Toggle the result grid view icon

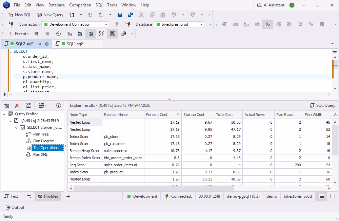pyautogui.click(x=91, y=34)
